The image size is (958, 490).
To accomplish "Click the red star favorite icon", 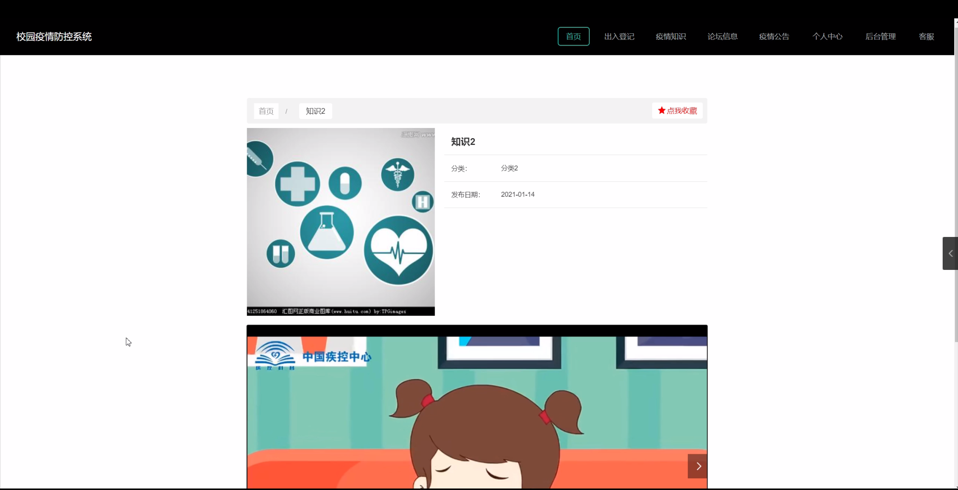I will [x=662, y=110].
